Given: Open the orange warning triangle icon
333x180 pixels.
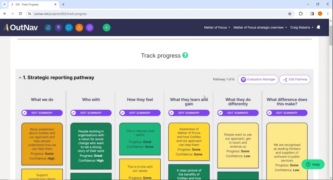Looking at the screenshot, I should pos(79,28).
